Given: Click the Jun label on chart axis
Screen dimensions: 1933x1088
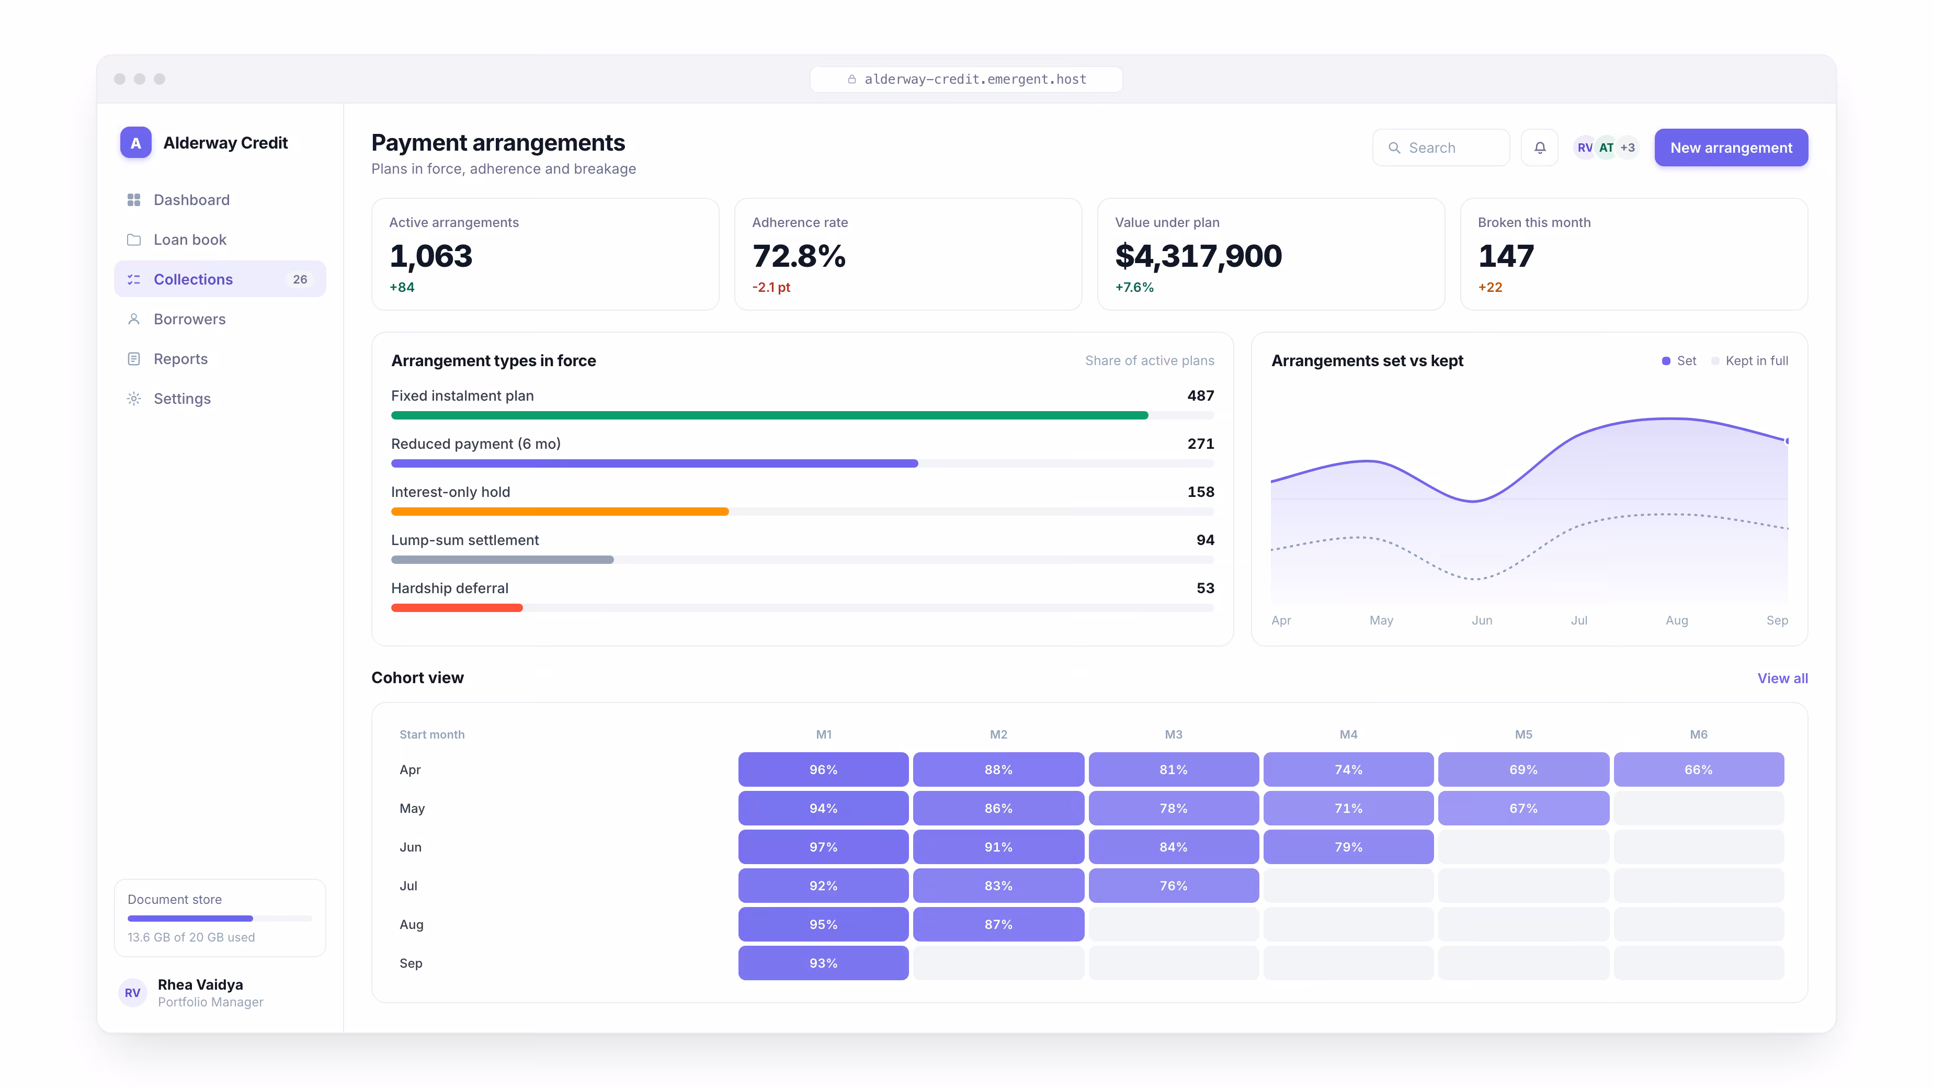Looking at the screenshot, I should point(1481,620).
